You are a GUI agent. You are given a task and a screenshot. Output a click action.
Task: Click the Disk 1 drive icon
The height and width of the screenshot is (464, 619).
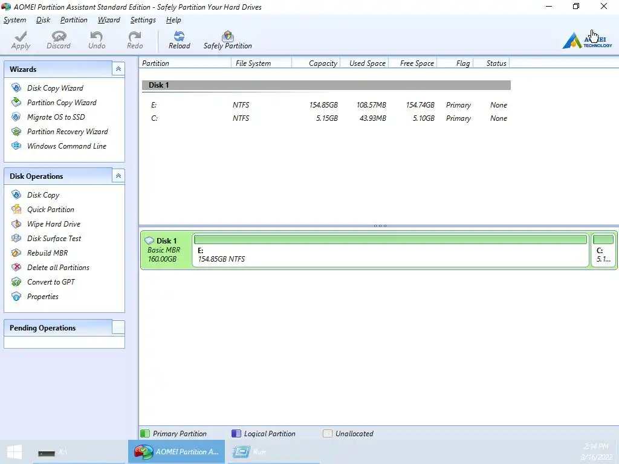[149, 240]
